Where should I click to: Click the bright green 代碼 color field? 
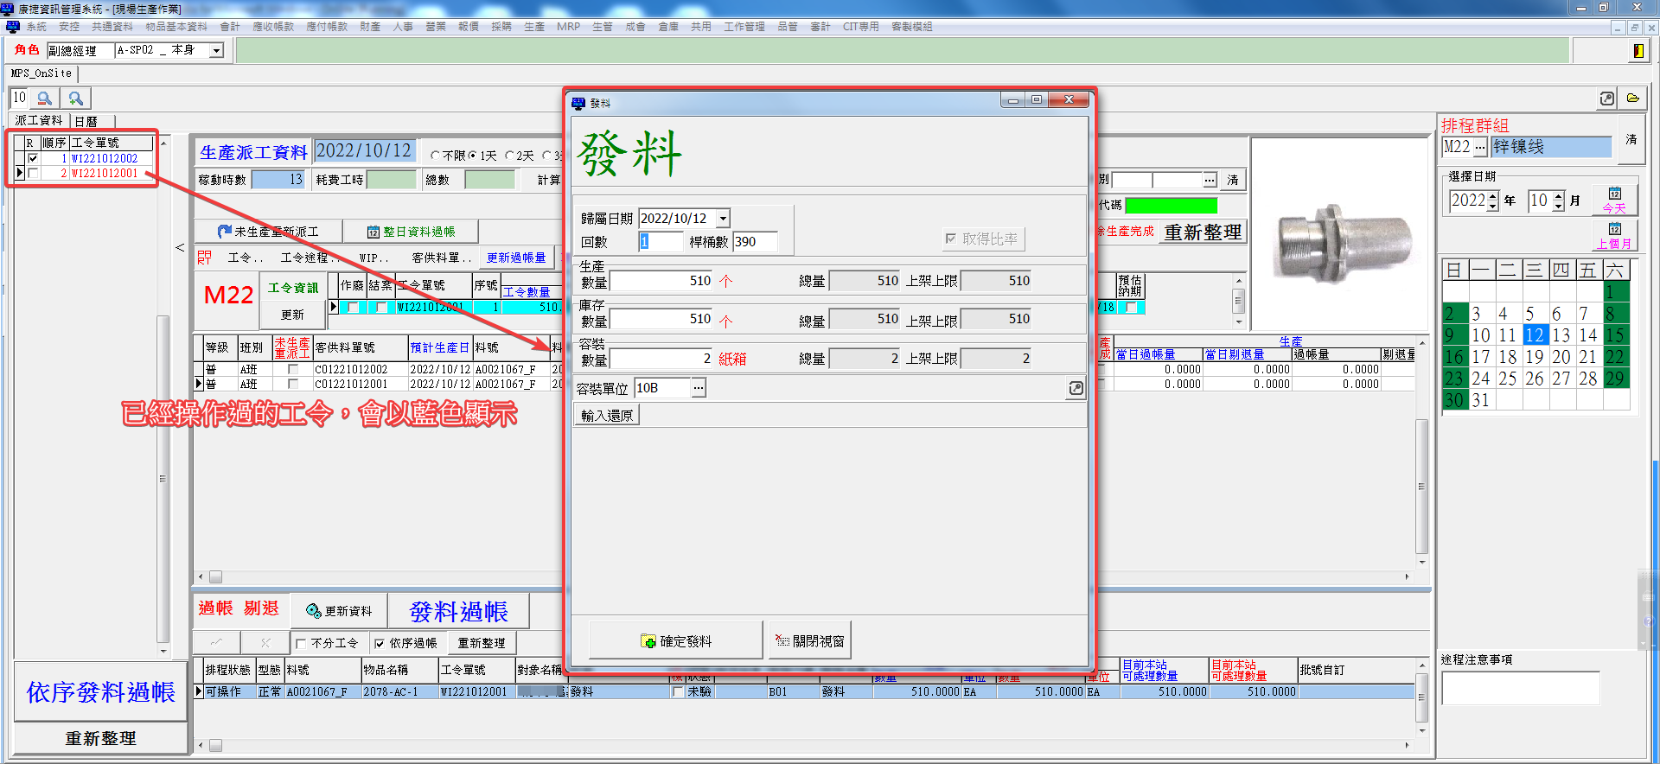1171,205
